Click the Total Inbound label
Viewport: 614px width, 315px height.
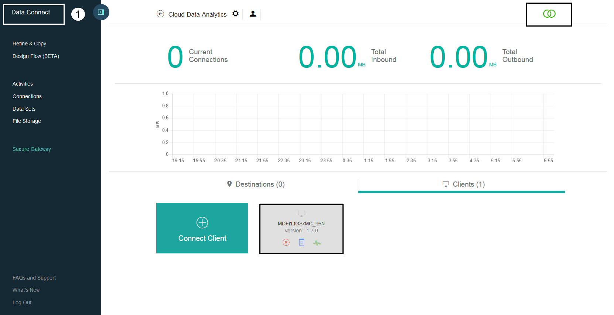pyautogui.click(x=383, y=56)
